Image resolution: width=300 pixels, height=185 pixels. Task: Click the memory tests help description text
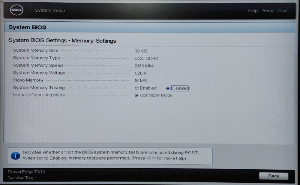pyautogui.click(x=111, y=155)
